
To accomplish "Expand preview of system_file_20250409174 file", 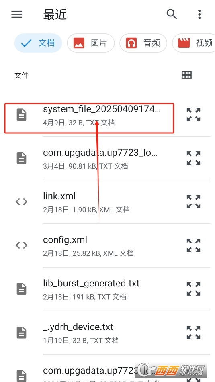I will (194, 114).
